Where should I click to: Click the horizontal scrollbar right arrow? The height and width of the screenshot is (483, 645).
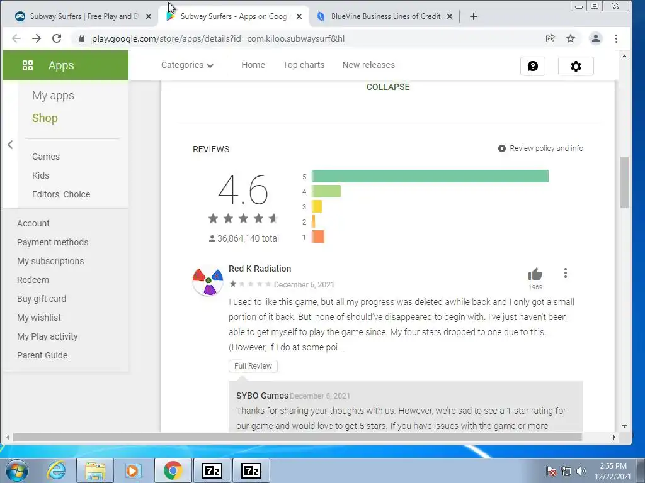pyautogui.click(x=614, y=438)
